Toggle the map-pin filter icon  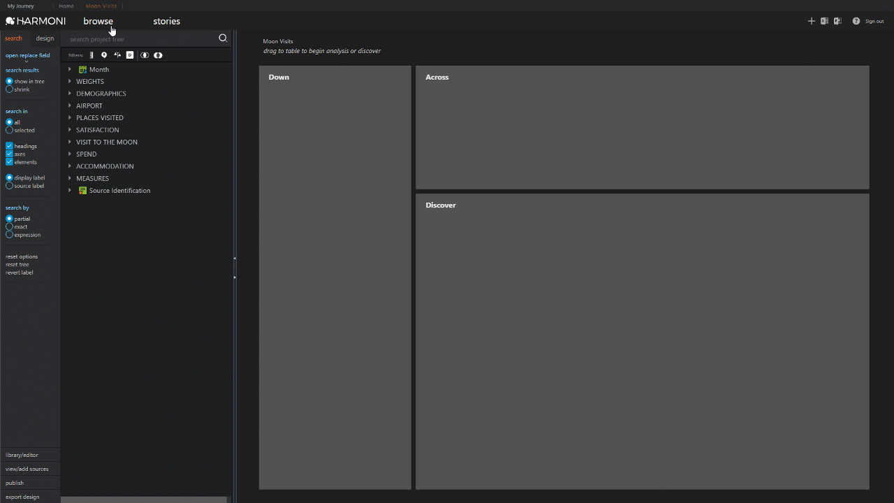[104, 55]
